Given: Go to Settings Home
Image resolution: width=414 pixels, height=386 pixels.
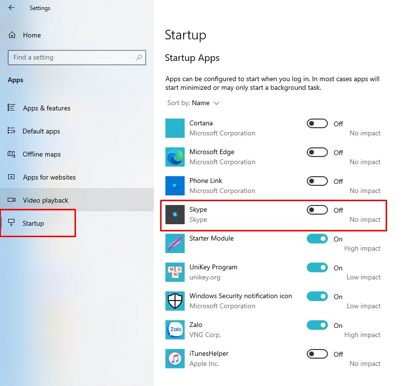Looking at the screenshot, I should click(x=31, y=35).
